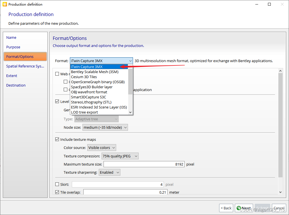Select StereoLithography (STL) format
This screenshot has height=215, width=289.
[x=99, y=102]
